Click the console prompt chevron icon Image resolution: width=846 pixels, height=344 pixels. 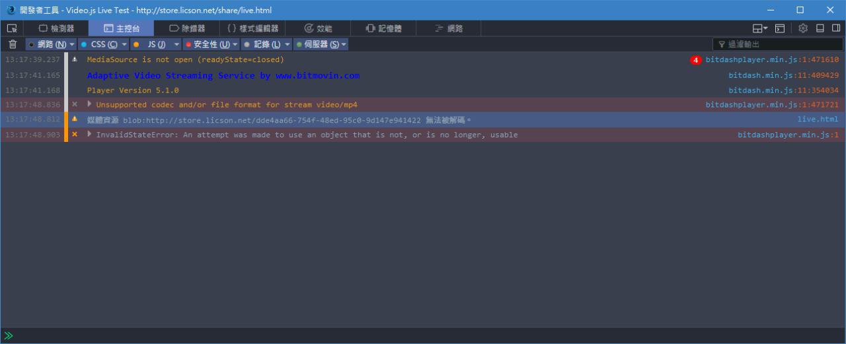(x=9, y=335)
